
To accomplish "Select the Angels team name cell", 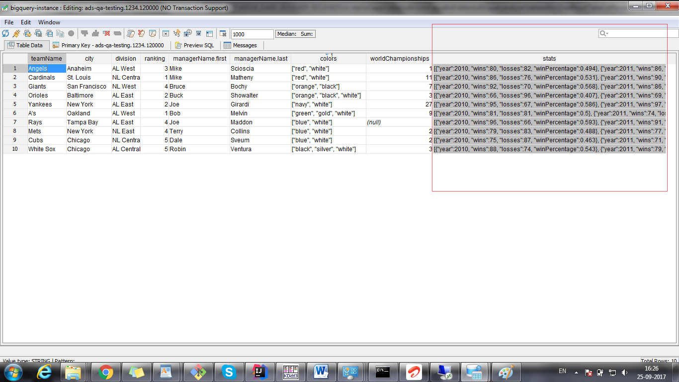I will tap(47, 69).
